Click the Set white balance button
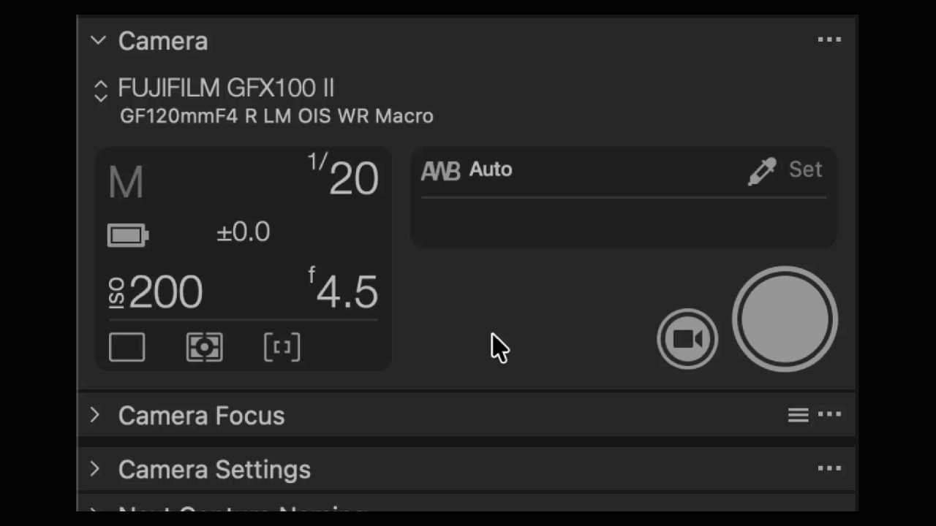This screenshot has width=936, height=526. pos(805,170)
